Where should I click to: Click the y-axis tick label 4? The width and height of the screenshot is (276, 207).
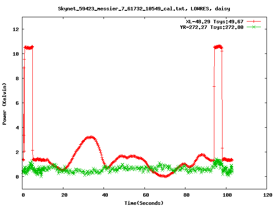click(x=17, y=128)
